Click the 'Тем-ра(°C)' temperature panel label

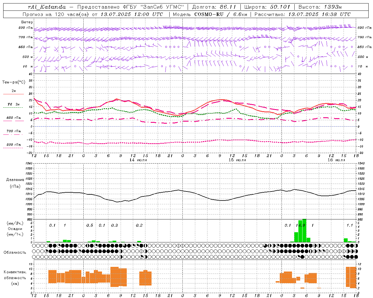pyautogui.click(x=14, y=82)
